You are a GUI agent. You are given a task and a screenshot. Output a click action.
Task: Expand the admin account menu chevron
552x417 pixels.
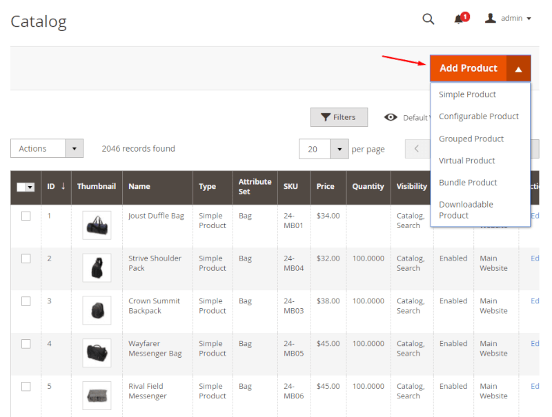[527, 19]
